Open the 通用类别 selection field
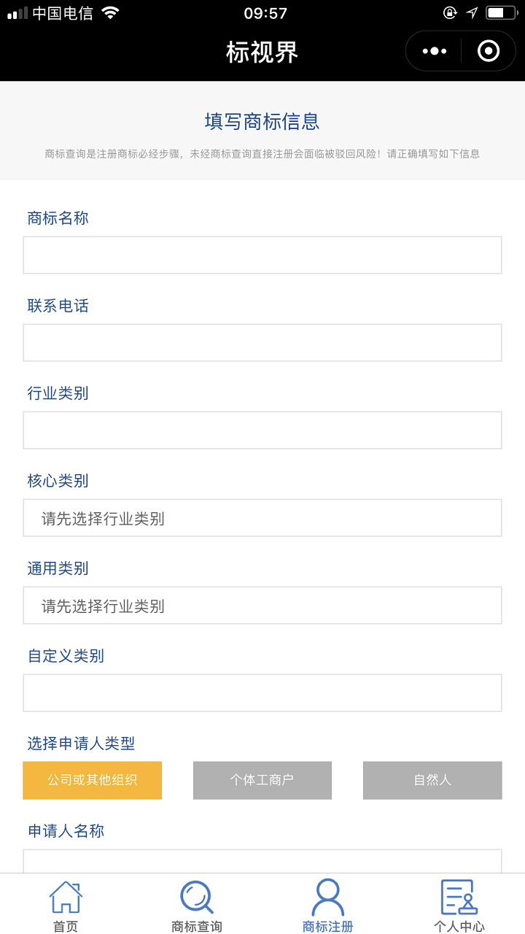The height and width of the screenshot is (934, 525). point(262,606)
